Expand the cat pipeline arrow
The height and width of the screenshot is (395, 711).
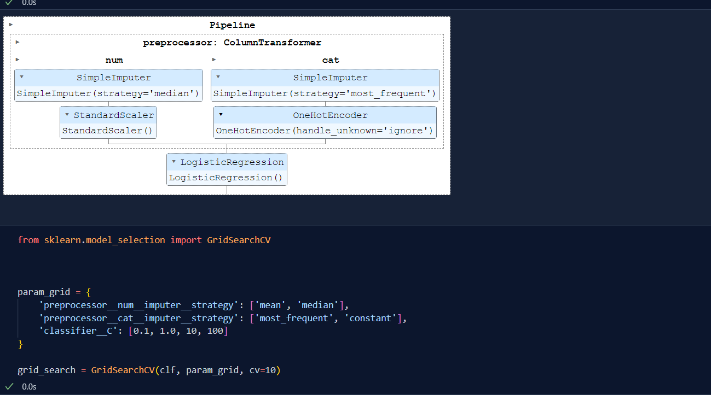(x=214, y=60)
